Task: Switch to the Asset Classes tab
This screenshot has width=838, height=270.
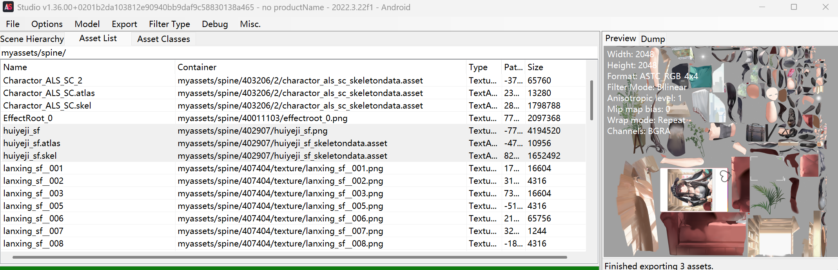Action: click(163, 39)
